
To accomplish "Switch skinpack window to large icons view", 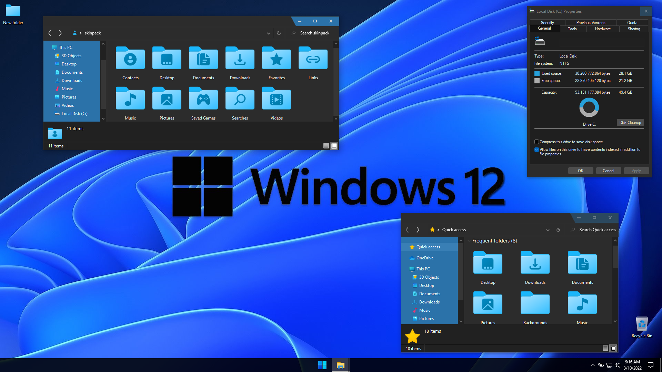I will tap(334, 146).
